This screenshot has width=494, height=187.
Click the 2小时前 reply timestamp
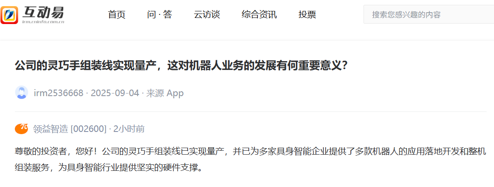129,128
